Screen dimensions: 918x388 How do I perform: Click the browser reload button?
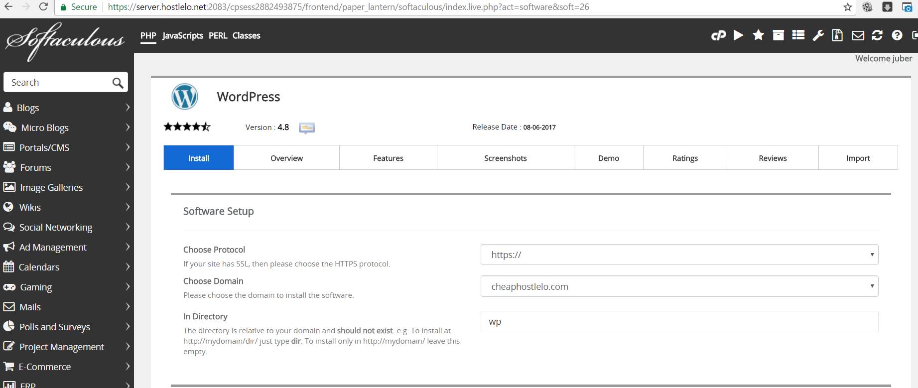[x=43, y=7]
